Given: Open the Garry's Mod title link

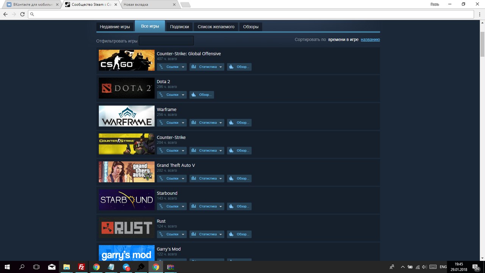Looking at the screenshot, I should pyautogui.click(x=169, y=249).
